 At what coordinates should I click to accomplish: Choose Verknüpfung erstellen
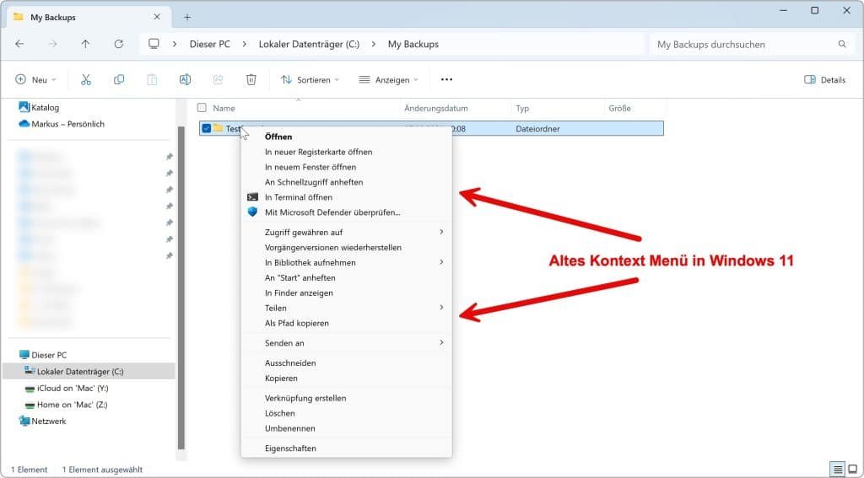click(x=346, y=398)
